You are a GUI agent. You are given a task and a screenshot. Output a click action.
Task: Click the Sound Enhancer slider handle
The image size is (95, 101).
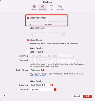pyautogui.click(x=48, y=33)
